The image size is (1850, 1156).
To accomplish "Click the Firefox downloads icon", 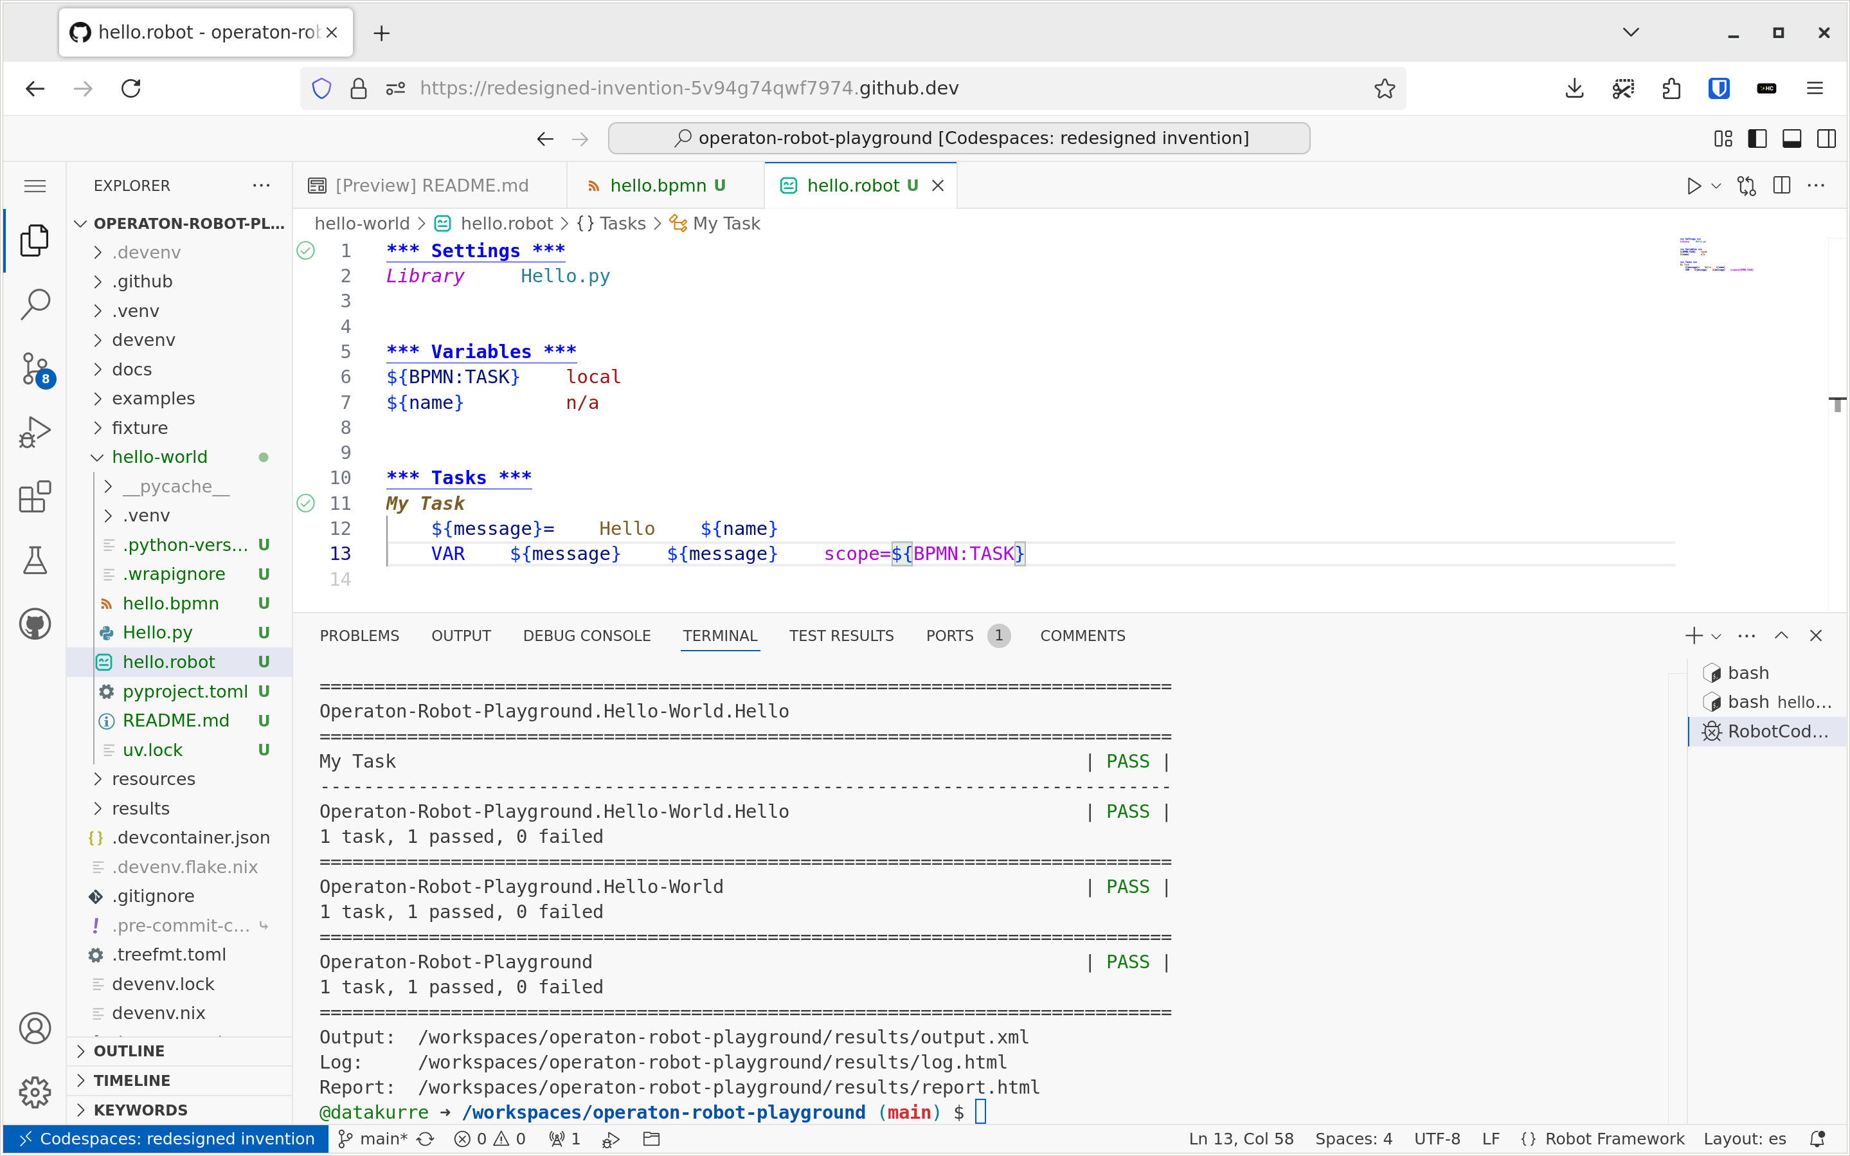I will pos(1574,89).
